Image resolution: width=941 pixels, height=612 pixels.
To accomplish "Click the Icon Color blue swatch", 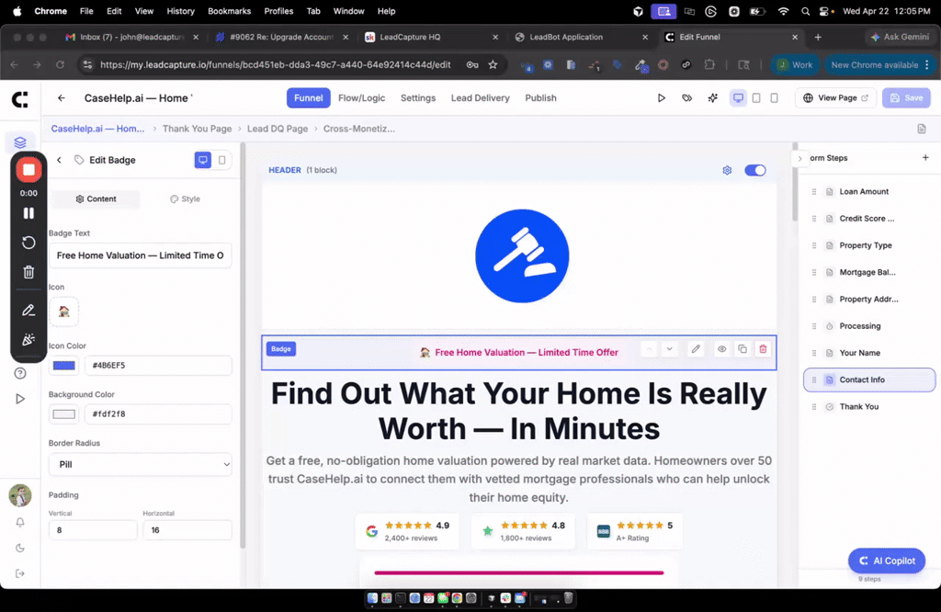I will pos(64,366).
